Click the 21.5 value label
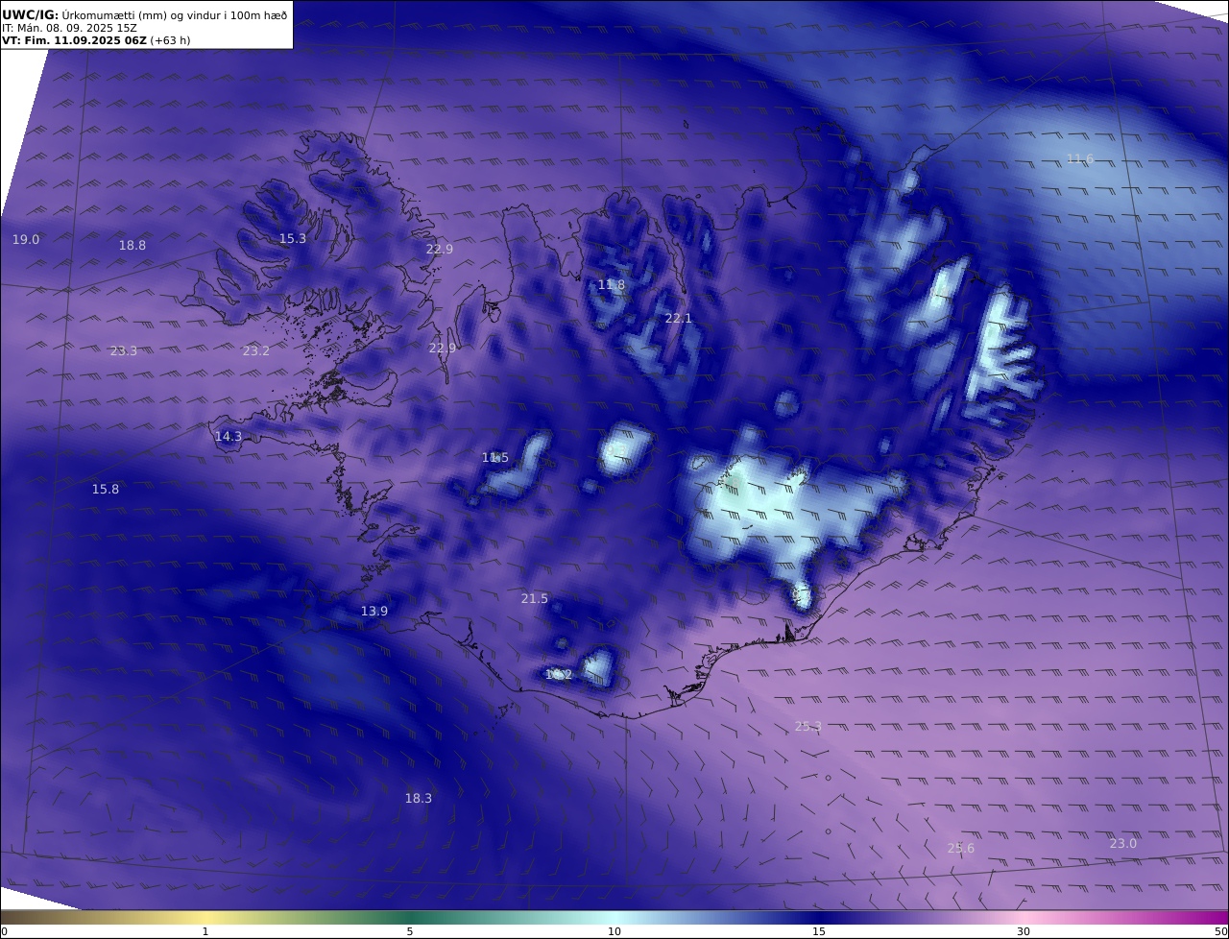This screenshot has width=1229, height=939. pos(535,599)
